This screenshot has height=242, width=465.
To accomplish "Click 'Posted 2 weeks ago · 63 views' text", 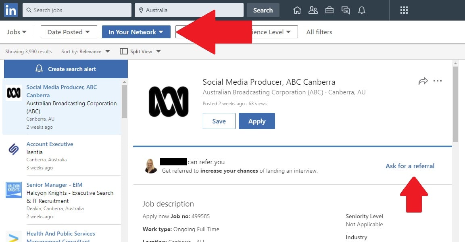I will coord(235,104).
